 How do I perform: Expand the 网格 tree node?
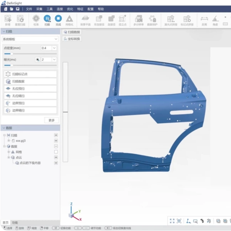[x=9, y=152]
